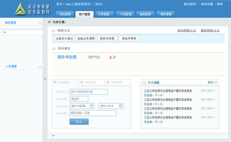Screen dimensions: 231x142
Task: Open first message 三亚公司包房及主推酒店产量完成进度表
Action: (x=168, y=91)
